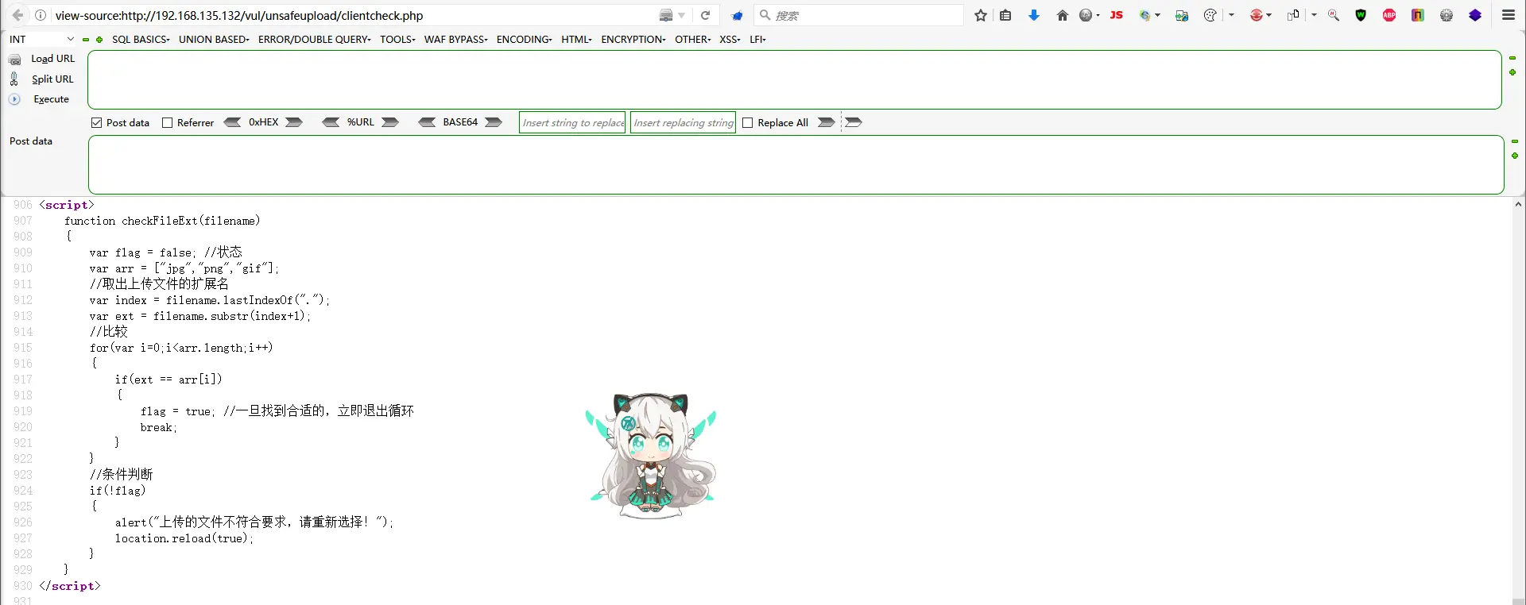Click the reader view icon in address bar
1526x605 pixels.
tap(666, 15)
